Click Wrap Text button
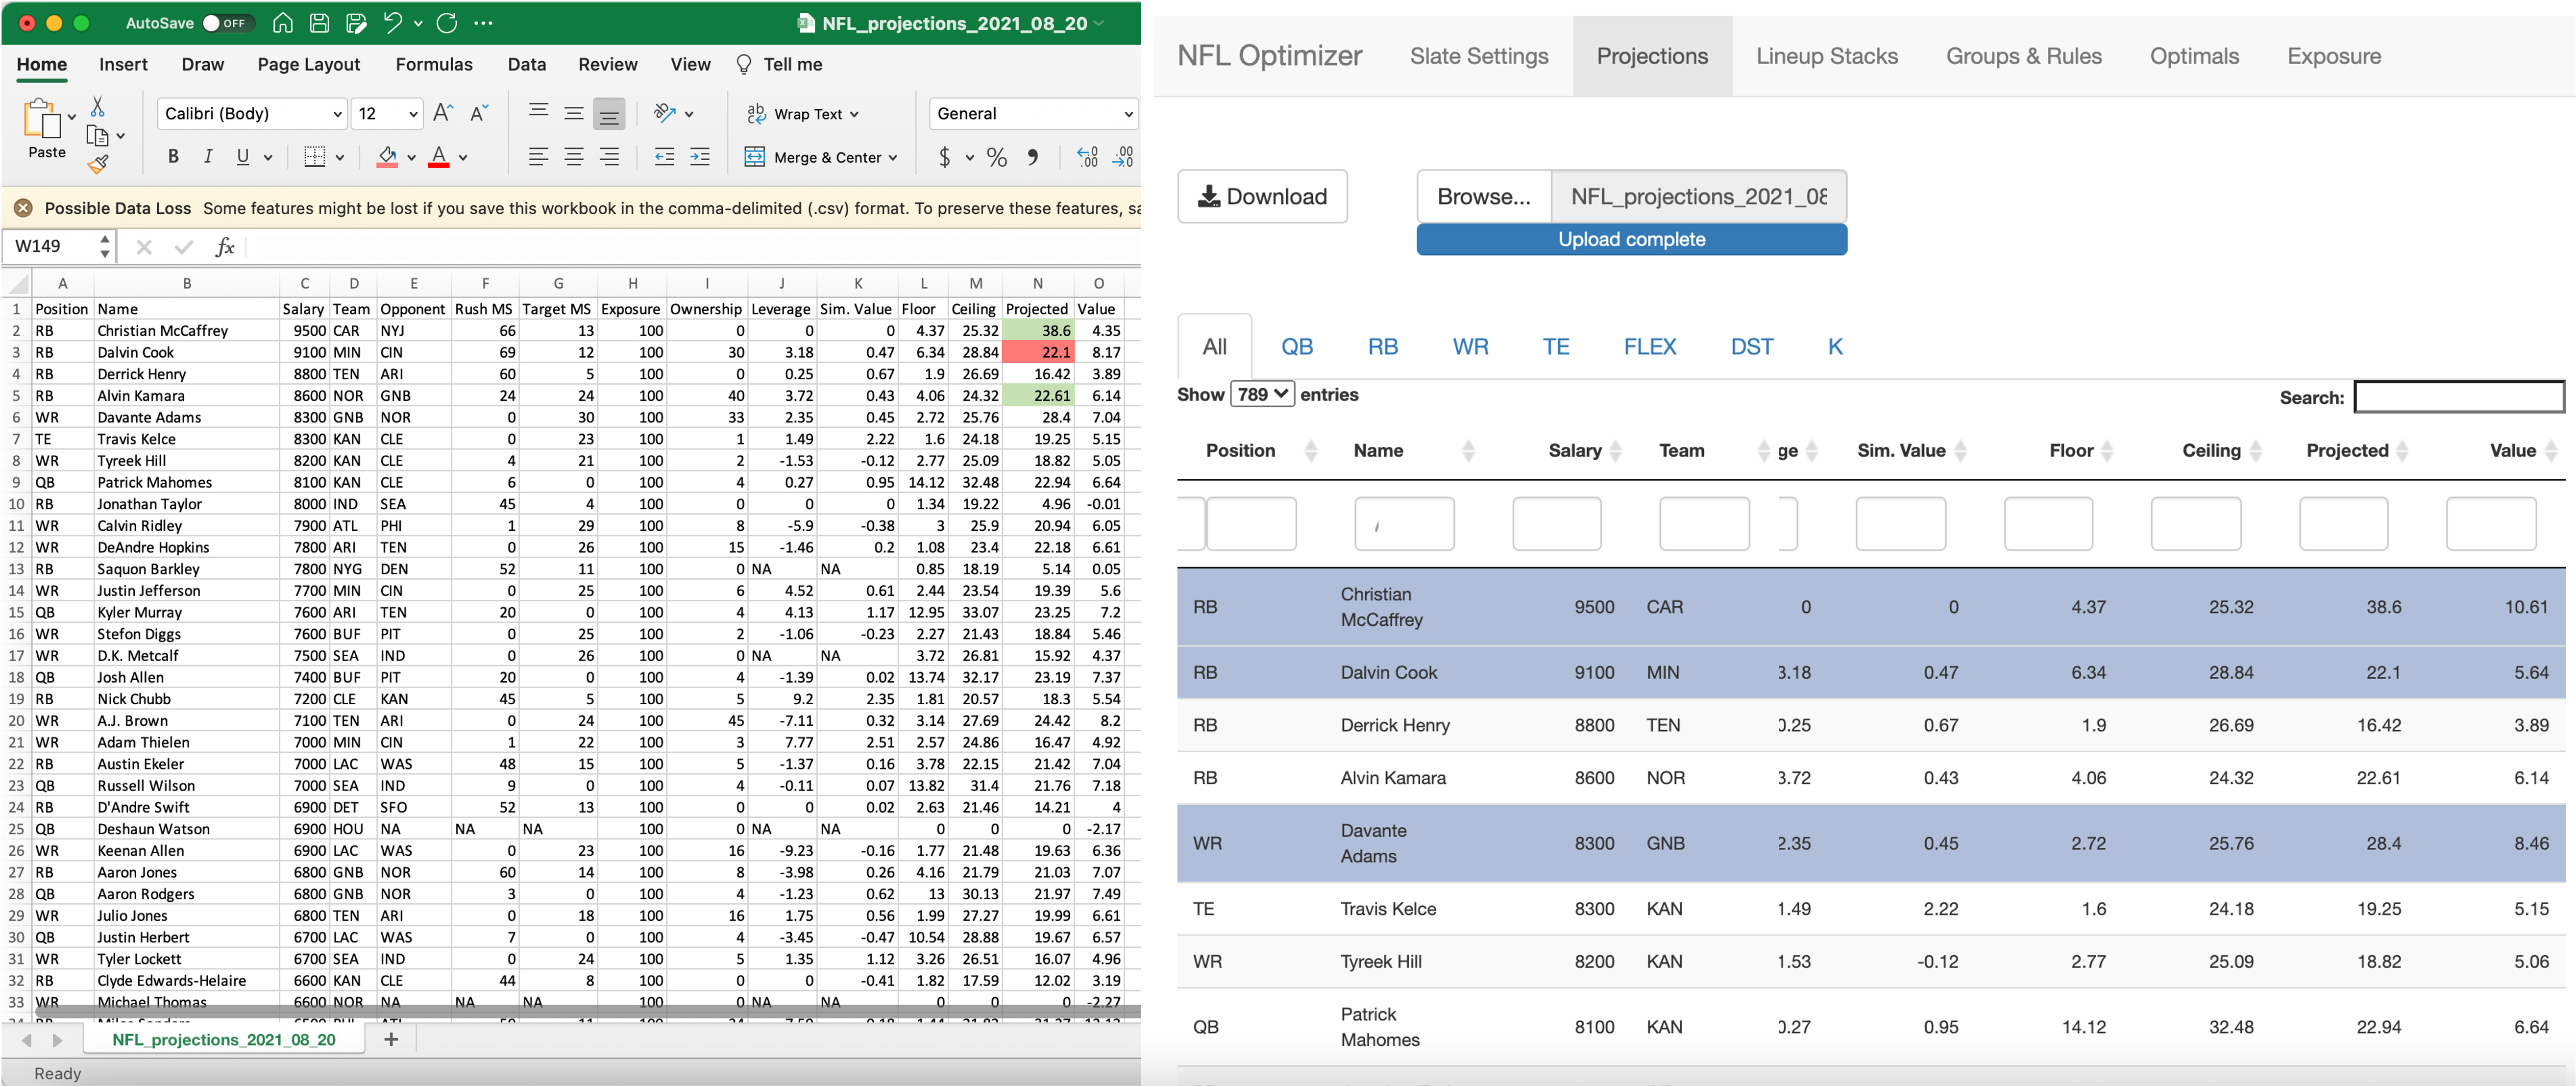Image resolution: width=2576 pixels, height=1087 pixels. point(795,114)
